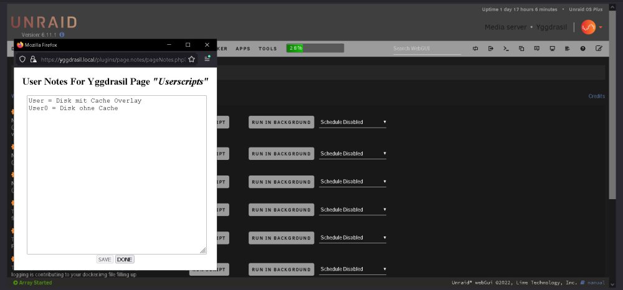The height and width of the screenshot is (290, 623).
Task: Click the 'Uptime 1 day 17 hours 6 minutes' text
Action: click(520, 9)
